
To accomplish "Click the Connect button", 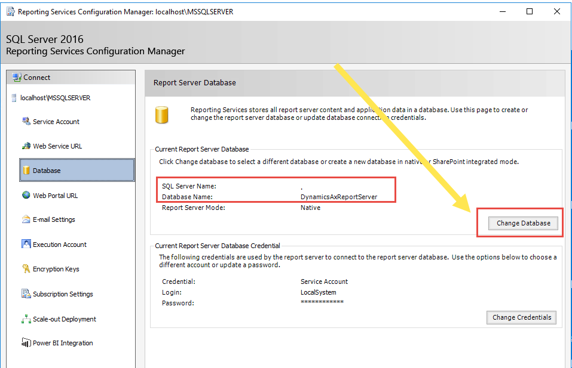I will 71,77.
